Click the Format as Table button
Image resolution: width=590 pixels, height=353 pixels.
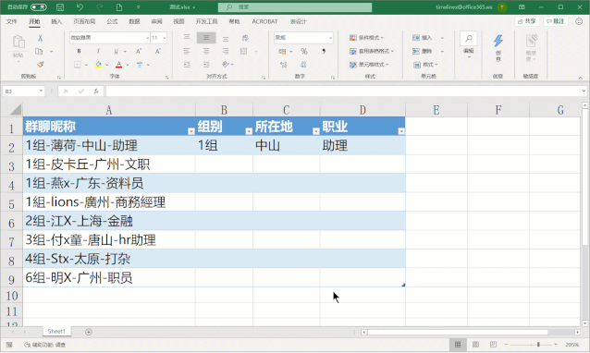tap(372, 51)
